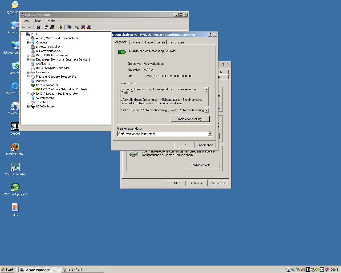This screenshot has width=341, height=273.
Task: Expand the Diskettencontroller node
Action: pos(28,47)
